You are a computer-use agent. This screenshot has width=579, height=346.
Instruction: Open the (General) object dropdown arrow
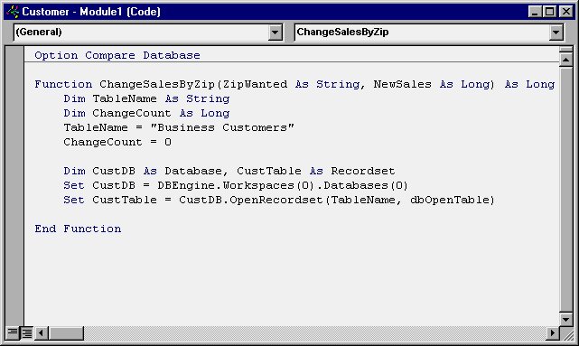(275, 33)
